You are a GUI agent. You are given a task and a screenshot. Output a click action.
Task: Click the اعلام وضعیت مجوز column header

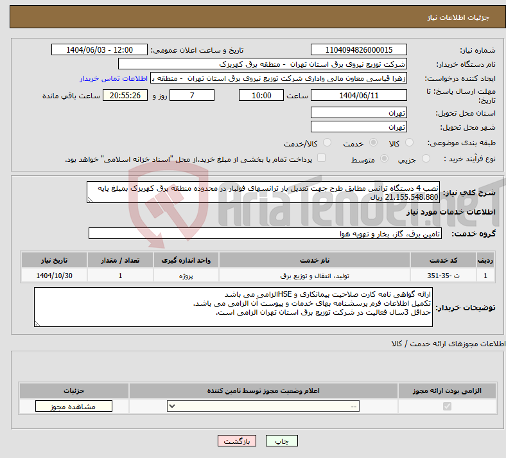coord(263,391)
